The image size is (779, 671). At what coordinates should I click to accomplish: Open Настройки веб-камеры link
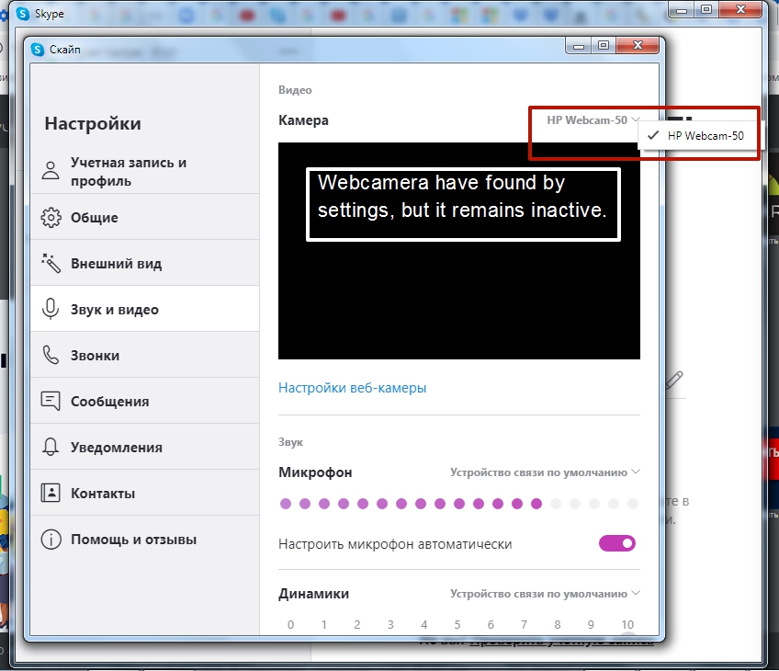[352, 388]
